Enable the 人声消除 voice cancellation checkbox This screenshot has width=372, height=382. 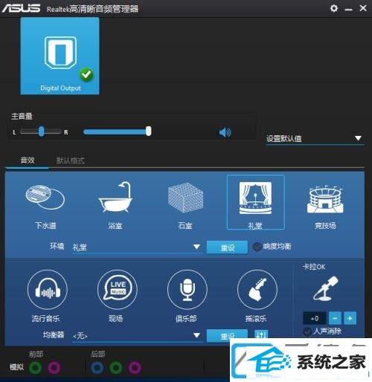pos(307,331)
